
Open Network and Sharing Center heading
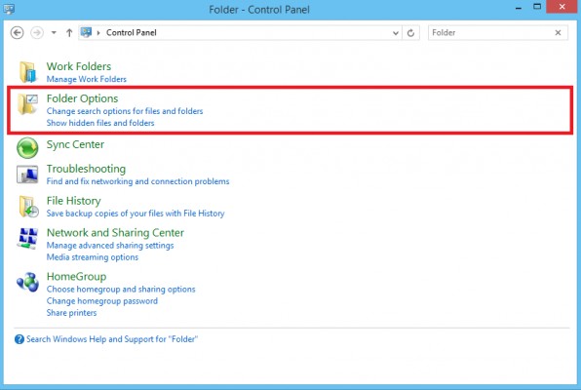pyautogui.click(x=115, y=233)
